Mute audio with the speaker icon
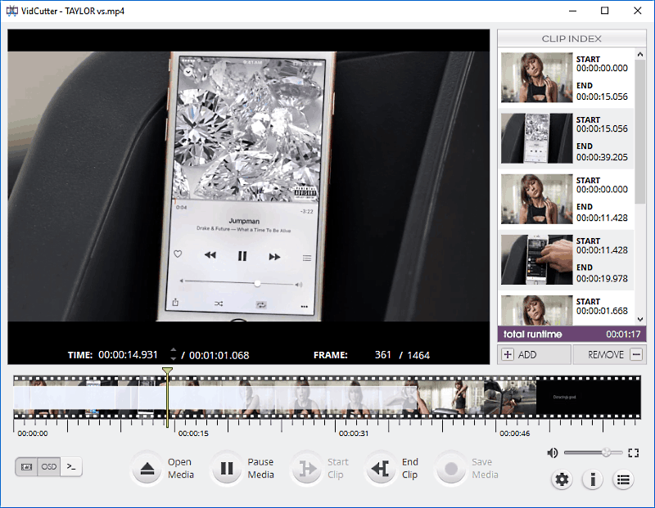Image resolution: width=655 pixels, height=508 pixels. 552,453
